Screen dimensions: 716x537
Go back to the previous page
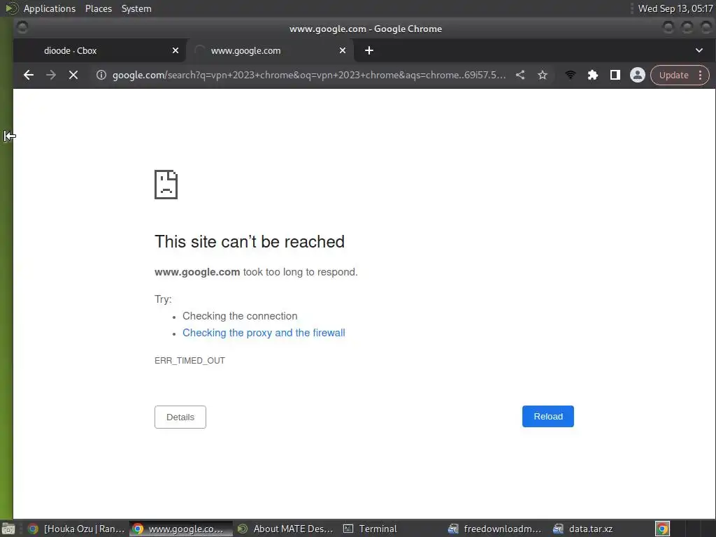[x=28, y=75]
